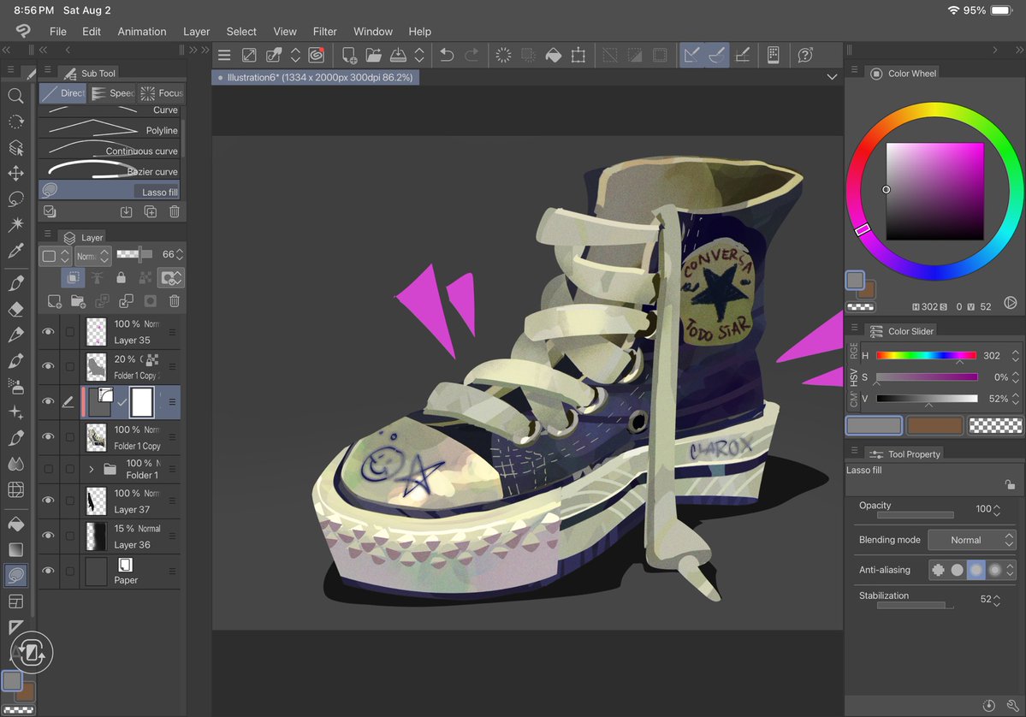Click the Fill paint bucket in command bar
Screen dimensions: 1026x717
(x=554, y=55)
